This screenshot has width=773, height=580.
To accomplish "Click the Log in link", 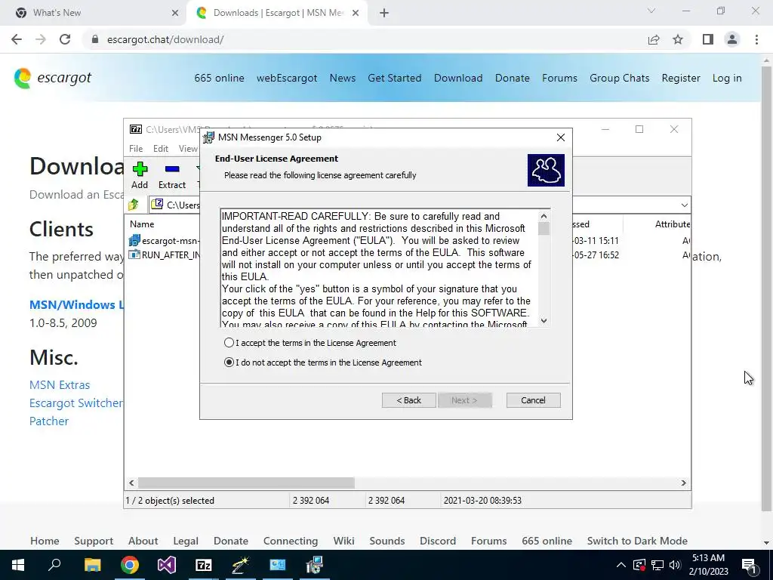I will (x=727, y=78).
